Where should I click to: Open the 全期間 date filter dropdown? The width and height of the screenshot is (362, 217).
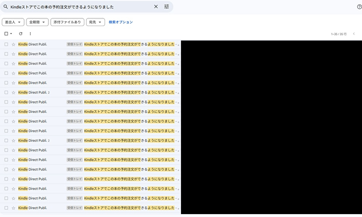tap(37, 22)
